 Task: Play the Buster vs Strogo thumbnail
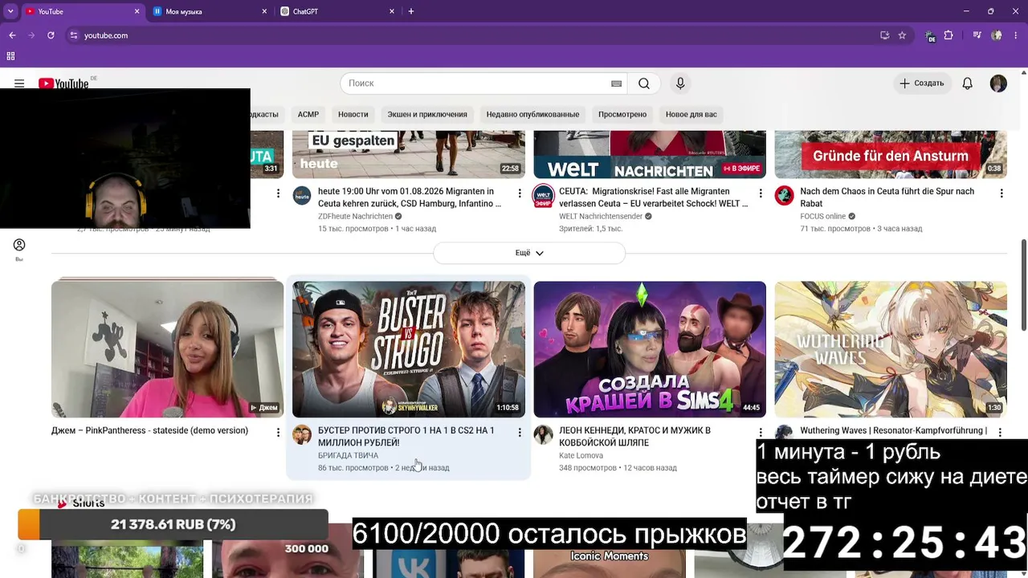click(409, 349)
